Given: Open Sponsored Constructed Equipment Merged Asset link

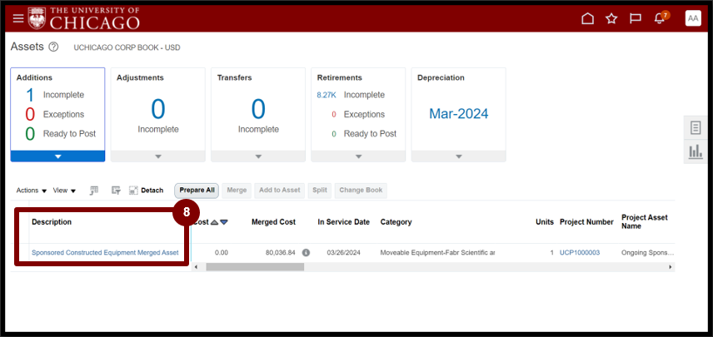Looking at the screenshot, I should [x=105, y=252].
